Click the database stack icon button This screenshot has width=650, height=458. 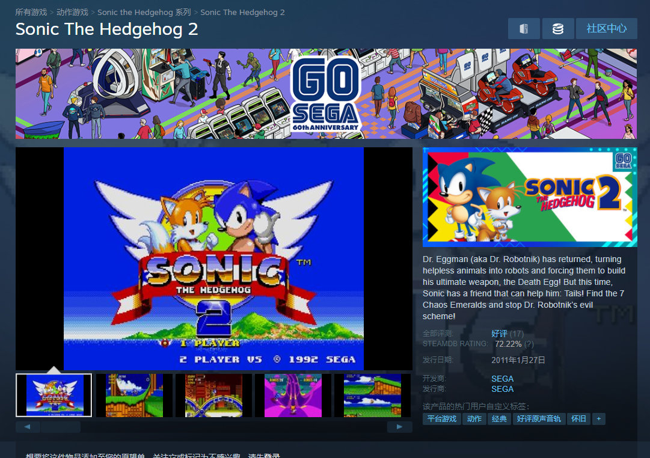558,29
